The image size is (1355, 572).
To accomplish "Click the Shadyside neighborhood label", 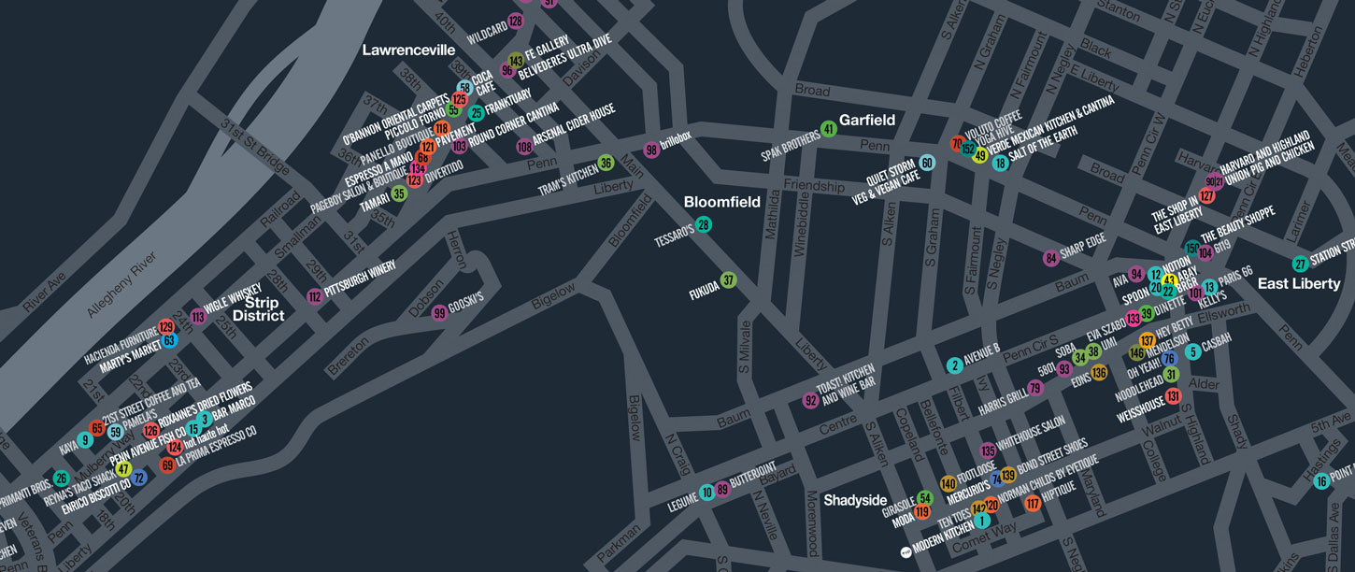I will coord(855,500).
